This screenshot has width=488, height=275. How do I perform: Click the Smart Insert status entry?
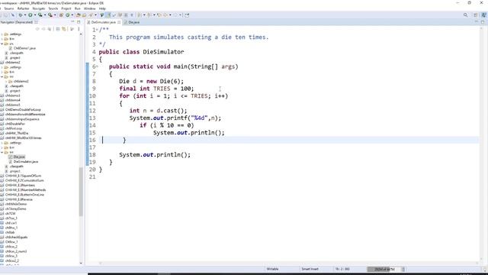pyautogui.click(x=310, y=269)
